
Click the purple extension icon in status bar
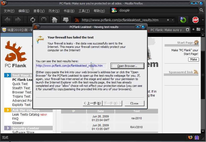(197, 137)
